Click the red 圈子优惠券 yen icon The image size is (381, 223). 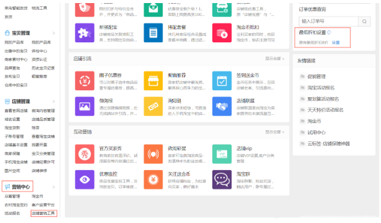coord(85,80)
